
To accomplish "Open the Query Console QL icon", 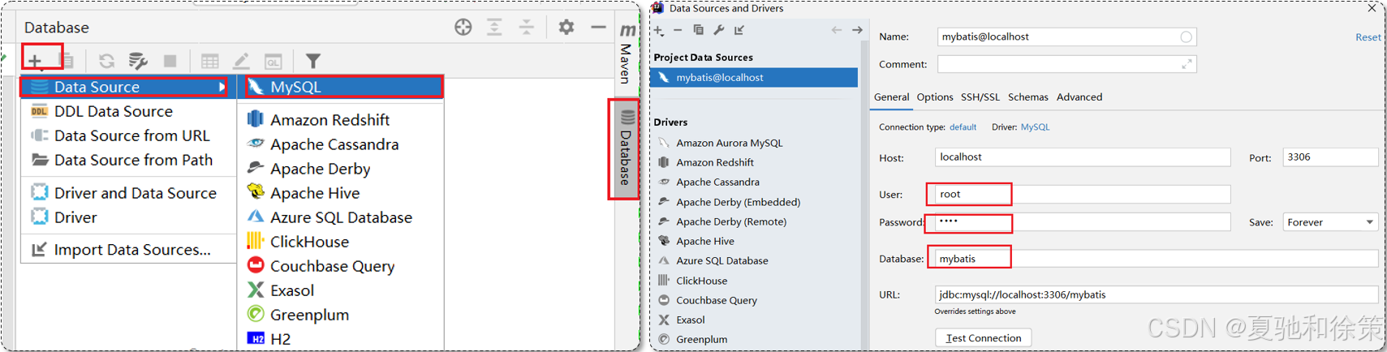I will pyautogui.click(x=274, y=61).
